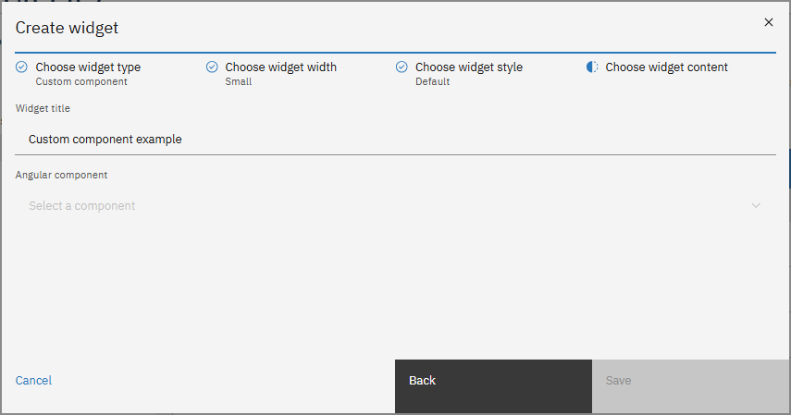Viewport: 791px width, 415px height.
Task: Go to the Choose widget width step
Action: [x=280, y=67]
